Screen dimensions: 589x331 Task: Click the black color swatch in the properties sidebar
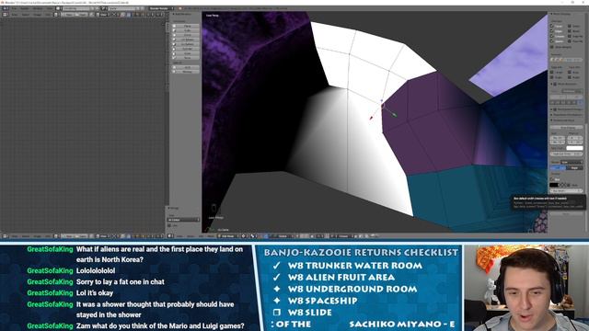pos(554,185)
